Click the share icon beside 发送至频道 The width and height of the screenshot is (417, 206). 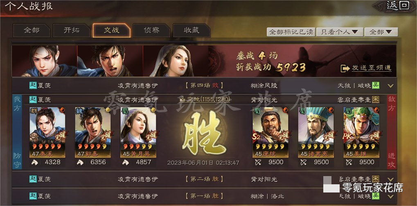pyautogui.click(x=345, y=68)
